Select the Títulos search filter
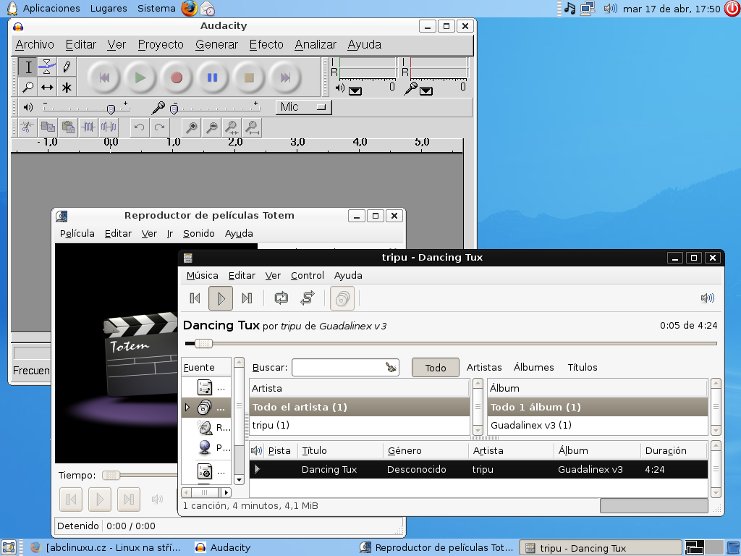Image resolution: width=741 pixels, height=556 pixels. coord(583,367)
